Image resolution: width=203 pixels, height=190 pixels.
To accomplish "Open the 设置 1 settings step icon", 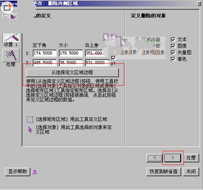I will pos(11,37).
